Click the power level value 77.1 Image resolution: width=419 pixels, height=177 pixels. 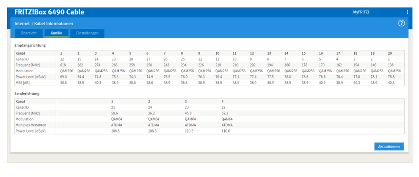(236, 77)
